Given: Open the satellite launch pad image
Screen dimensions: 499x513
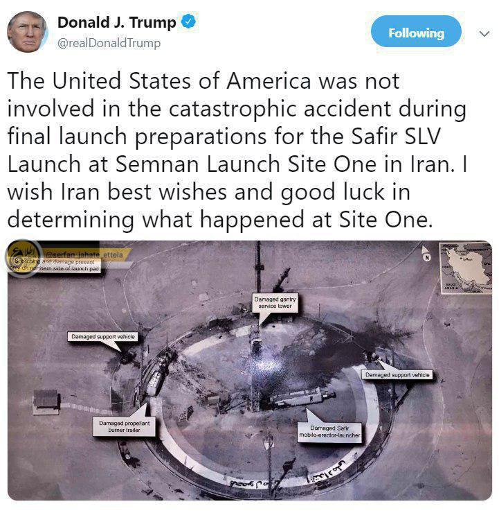Looking at the screenshot, I should coord(249,370).
